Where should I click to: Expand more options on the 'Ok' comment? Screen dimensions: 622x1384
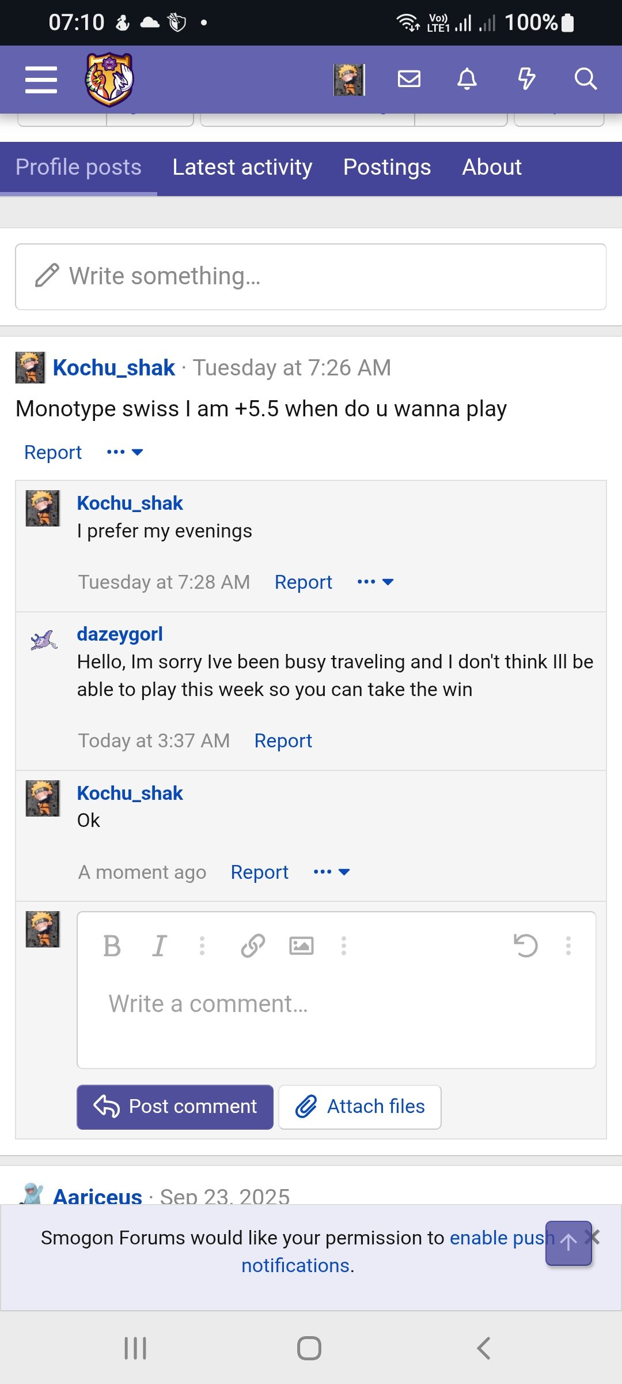(x=332, y=872)
